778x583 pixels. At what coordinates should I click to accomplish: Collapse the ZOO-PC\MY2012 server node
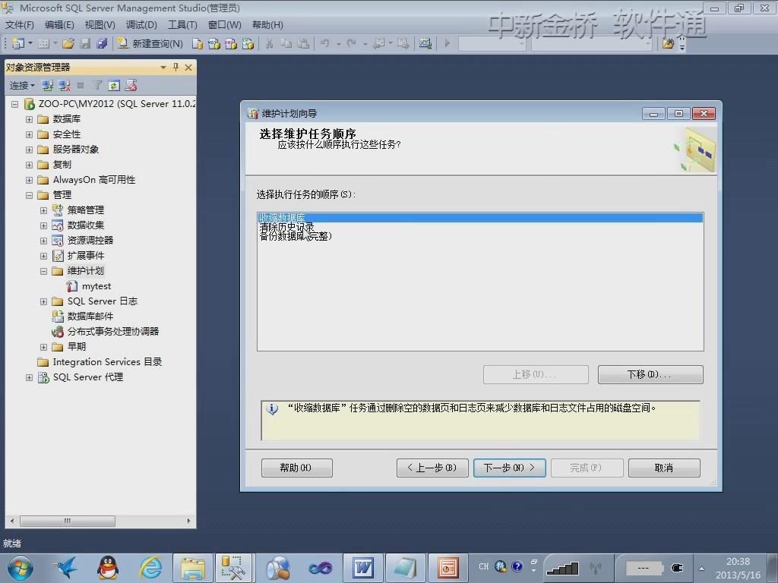point(15,104)
